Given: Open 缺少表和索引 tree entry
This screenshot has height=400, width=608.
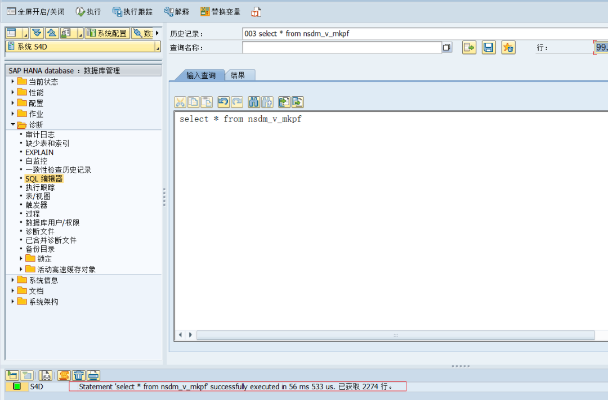Looking at the screenshot, I should [47, 143].
